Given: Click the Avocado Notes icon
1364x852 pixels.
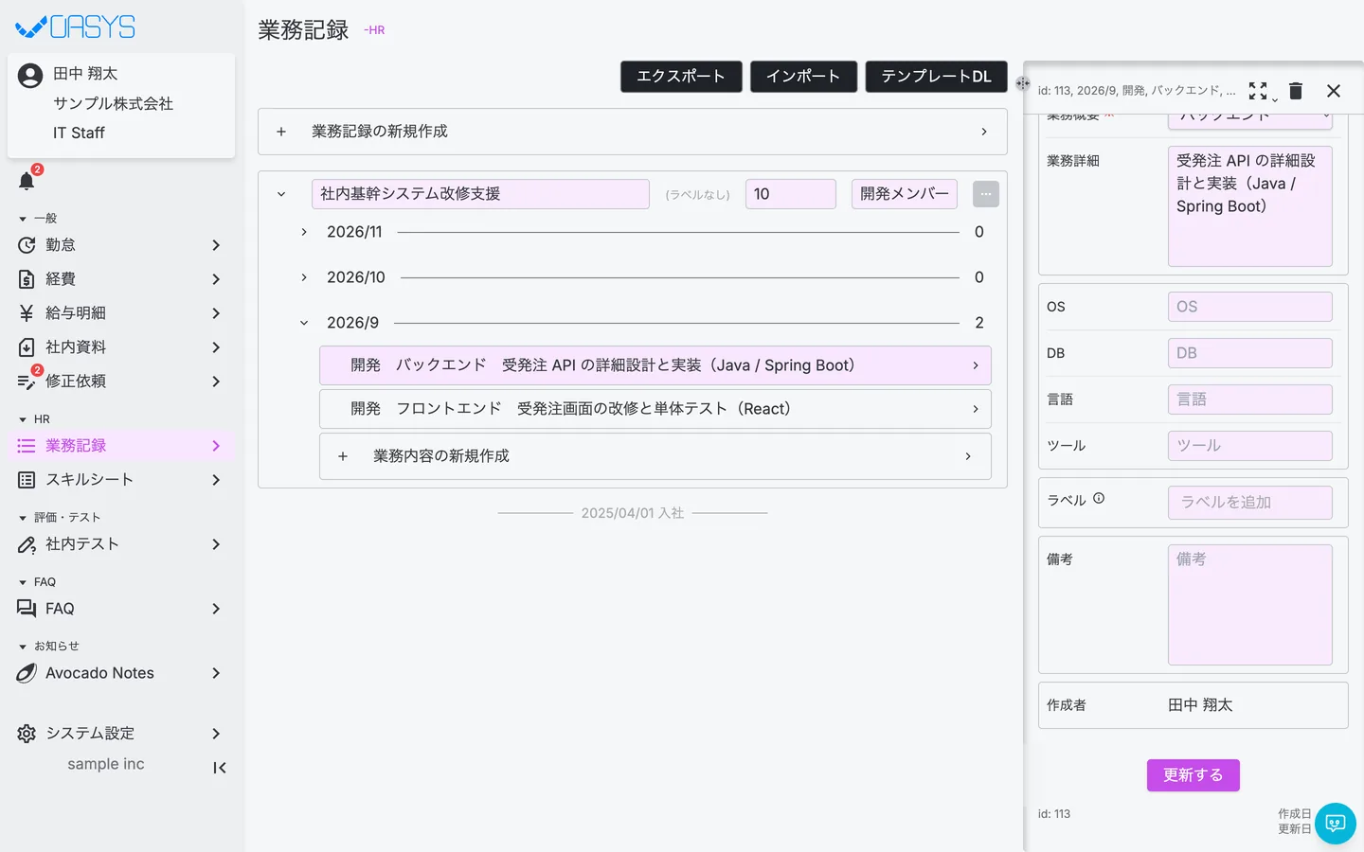Looking at the screenshot, I should [27, 673].
